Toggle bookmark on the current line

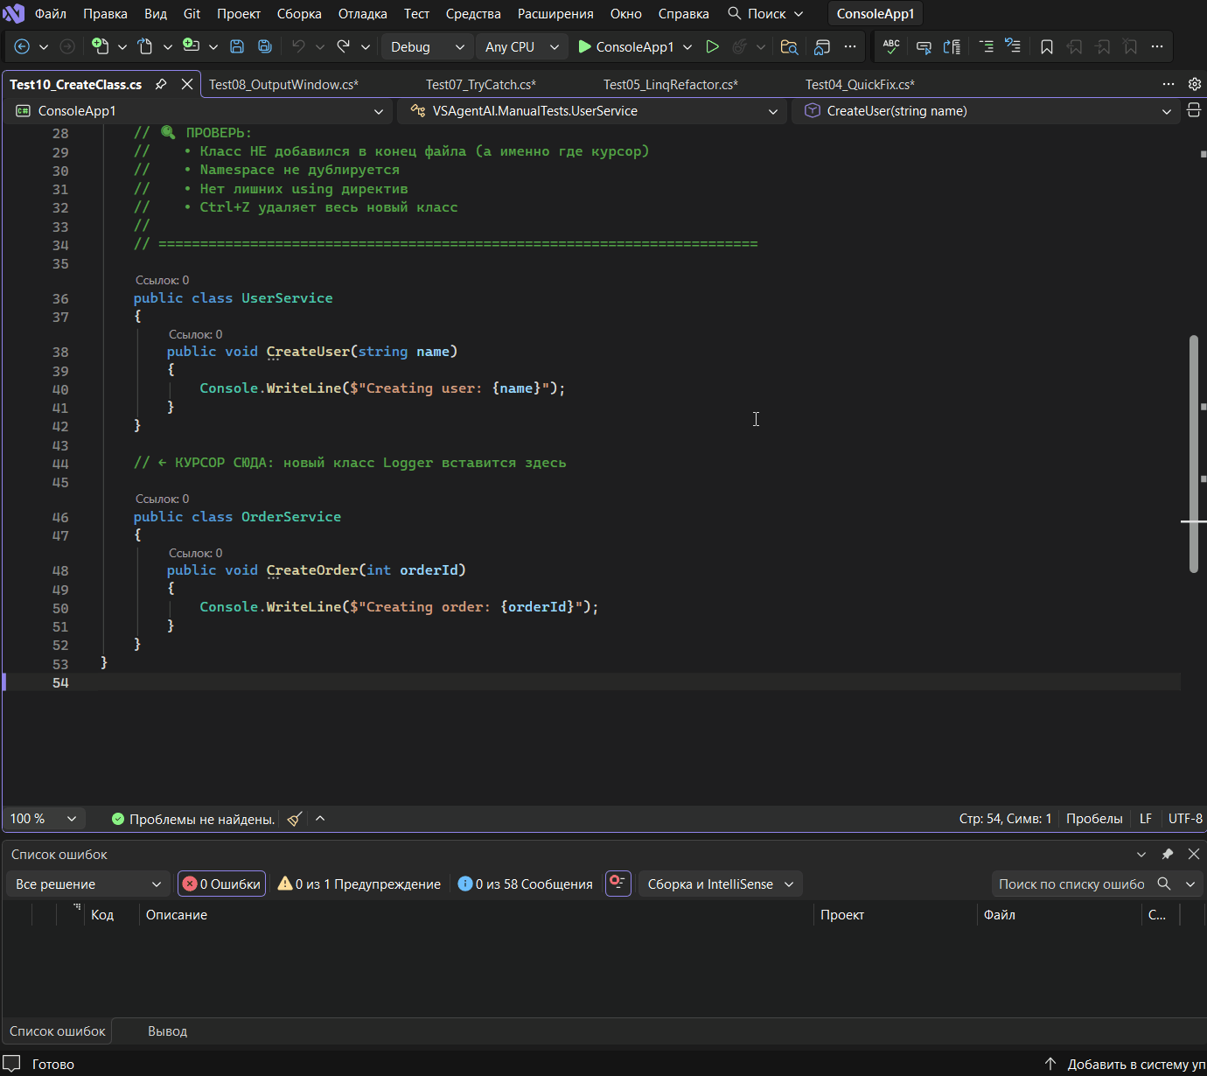pos(1046,46)
